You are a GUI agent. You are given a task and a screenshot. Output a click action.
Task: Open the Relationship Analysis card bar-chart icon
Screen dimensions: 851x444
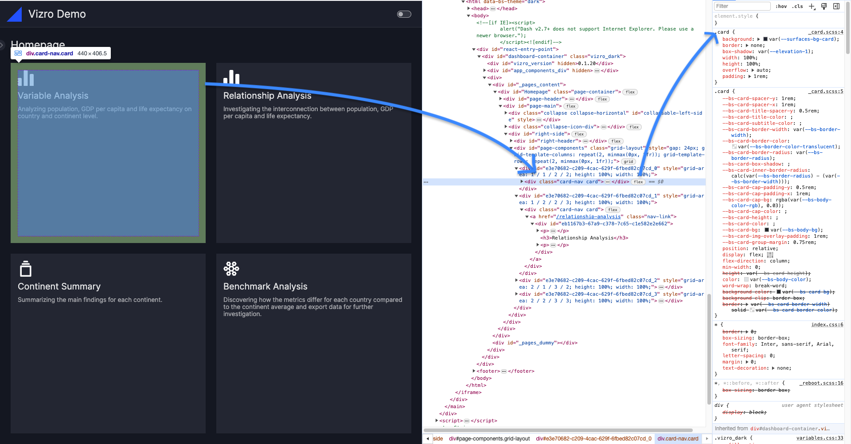pyautogui.click(x=231, y=77)
